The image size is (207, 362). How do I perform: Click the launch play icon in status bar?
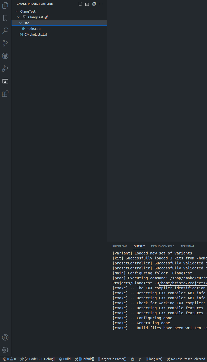point(141,359)
